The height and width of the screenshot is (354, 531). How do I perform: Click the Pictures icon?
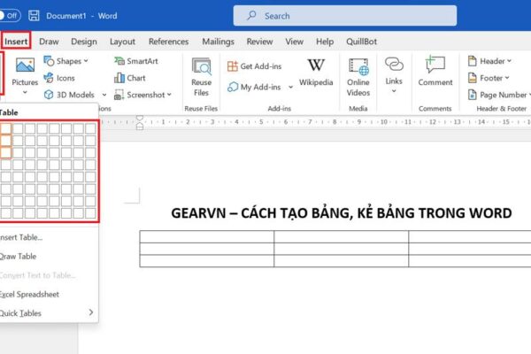coord(25,65)
